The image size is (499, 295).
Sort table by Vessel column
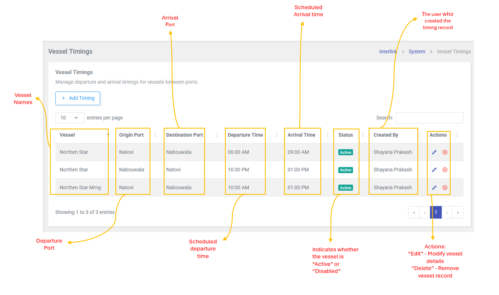67,135
